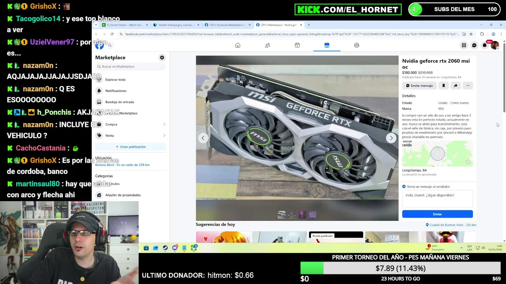Viewport: 506px width, 284px height.
Task: Select third photo thumbnail below image
Action: (302, 215)
